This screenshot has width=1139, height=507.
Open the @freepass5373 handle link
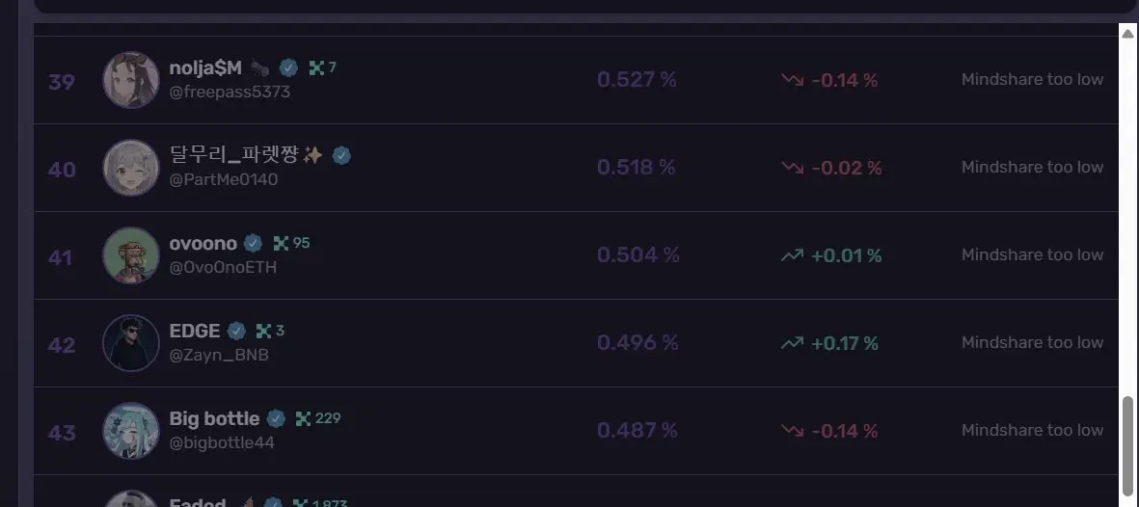click(230, 93)
